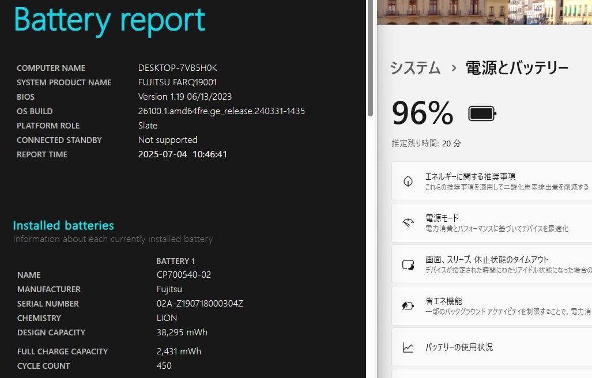Screen dimensions: 592x378
Task: Expand 画面、スリープ、休止状態のタイムアウト section
Action: pyautogui.click(x=492, y=264)
